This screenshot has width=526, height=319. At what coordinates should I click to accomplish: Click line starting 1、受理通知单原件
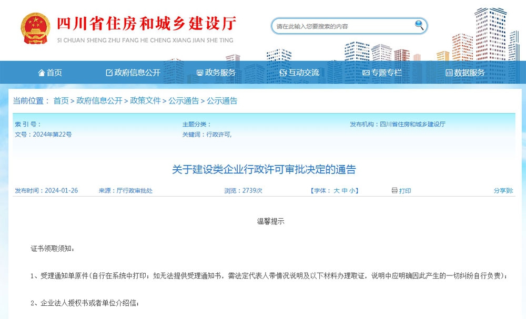pyautogui.click(x=269, y=276)
